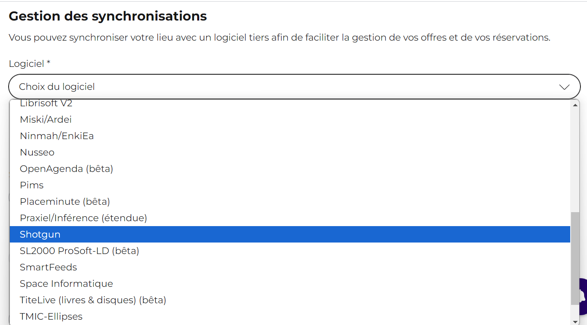Select Ninmah/EnkiEa software option
Viewport: 587px width, 325px height.
point(290,136)
